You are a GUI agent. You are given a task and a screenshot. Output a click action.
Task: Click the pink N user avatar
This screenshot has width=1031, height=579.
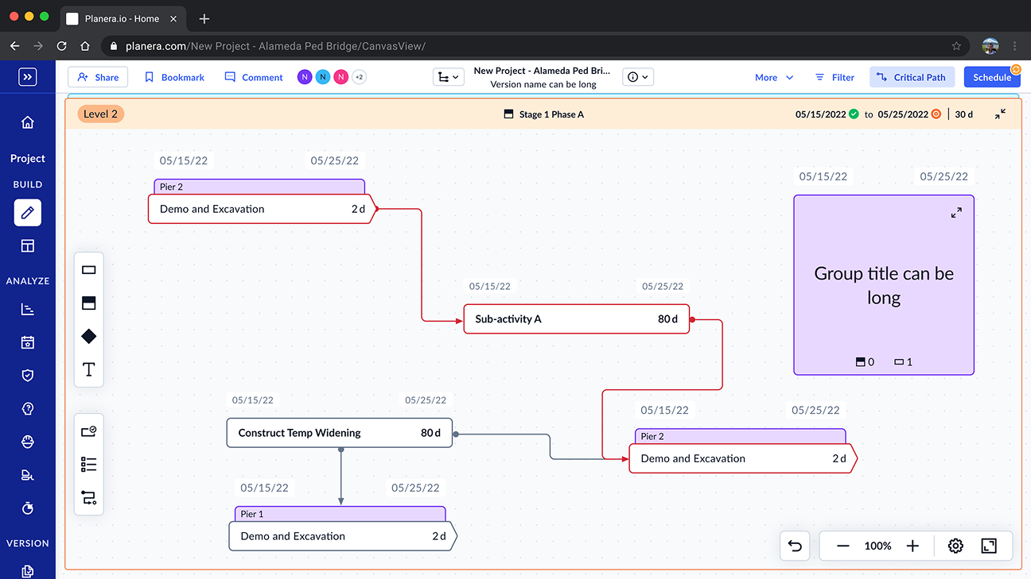(x=341, y=77)
